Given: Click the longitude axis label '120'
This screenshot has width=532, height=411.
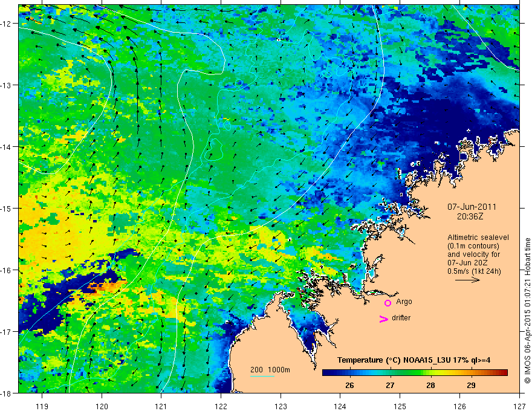Looking at the screenshot, I should pos(102,406).
